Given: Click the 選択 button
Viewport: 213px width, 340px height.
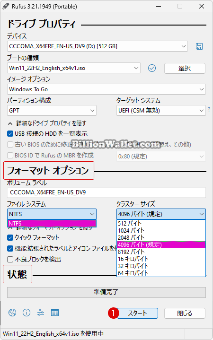Looking at the screenshot, I should tap(185, 68).
